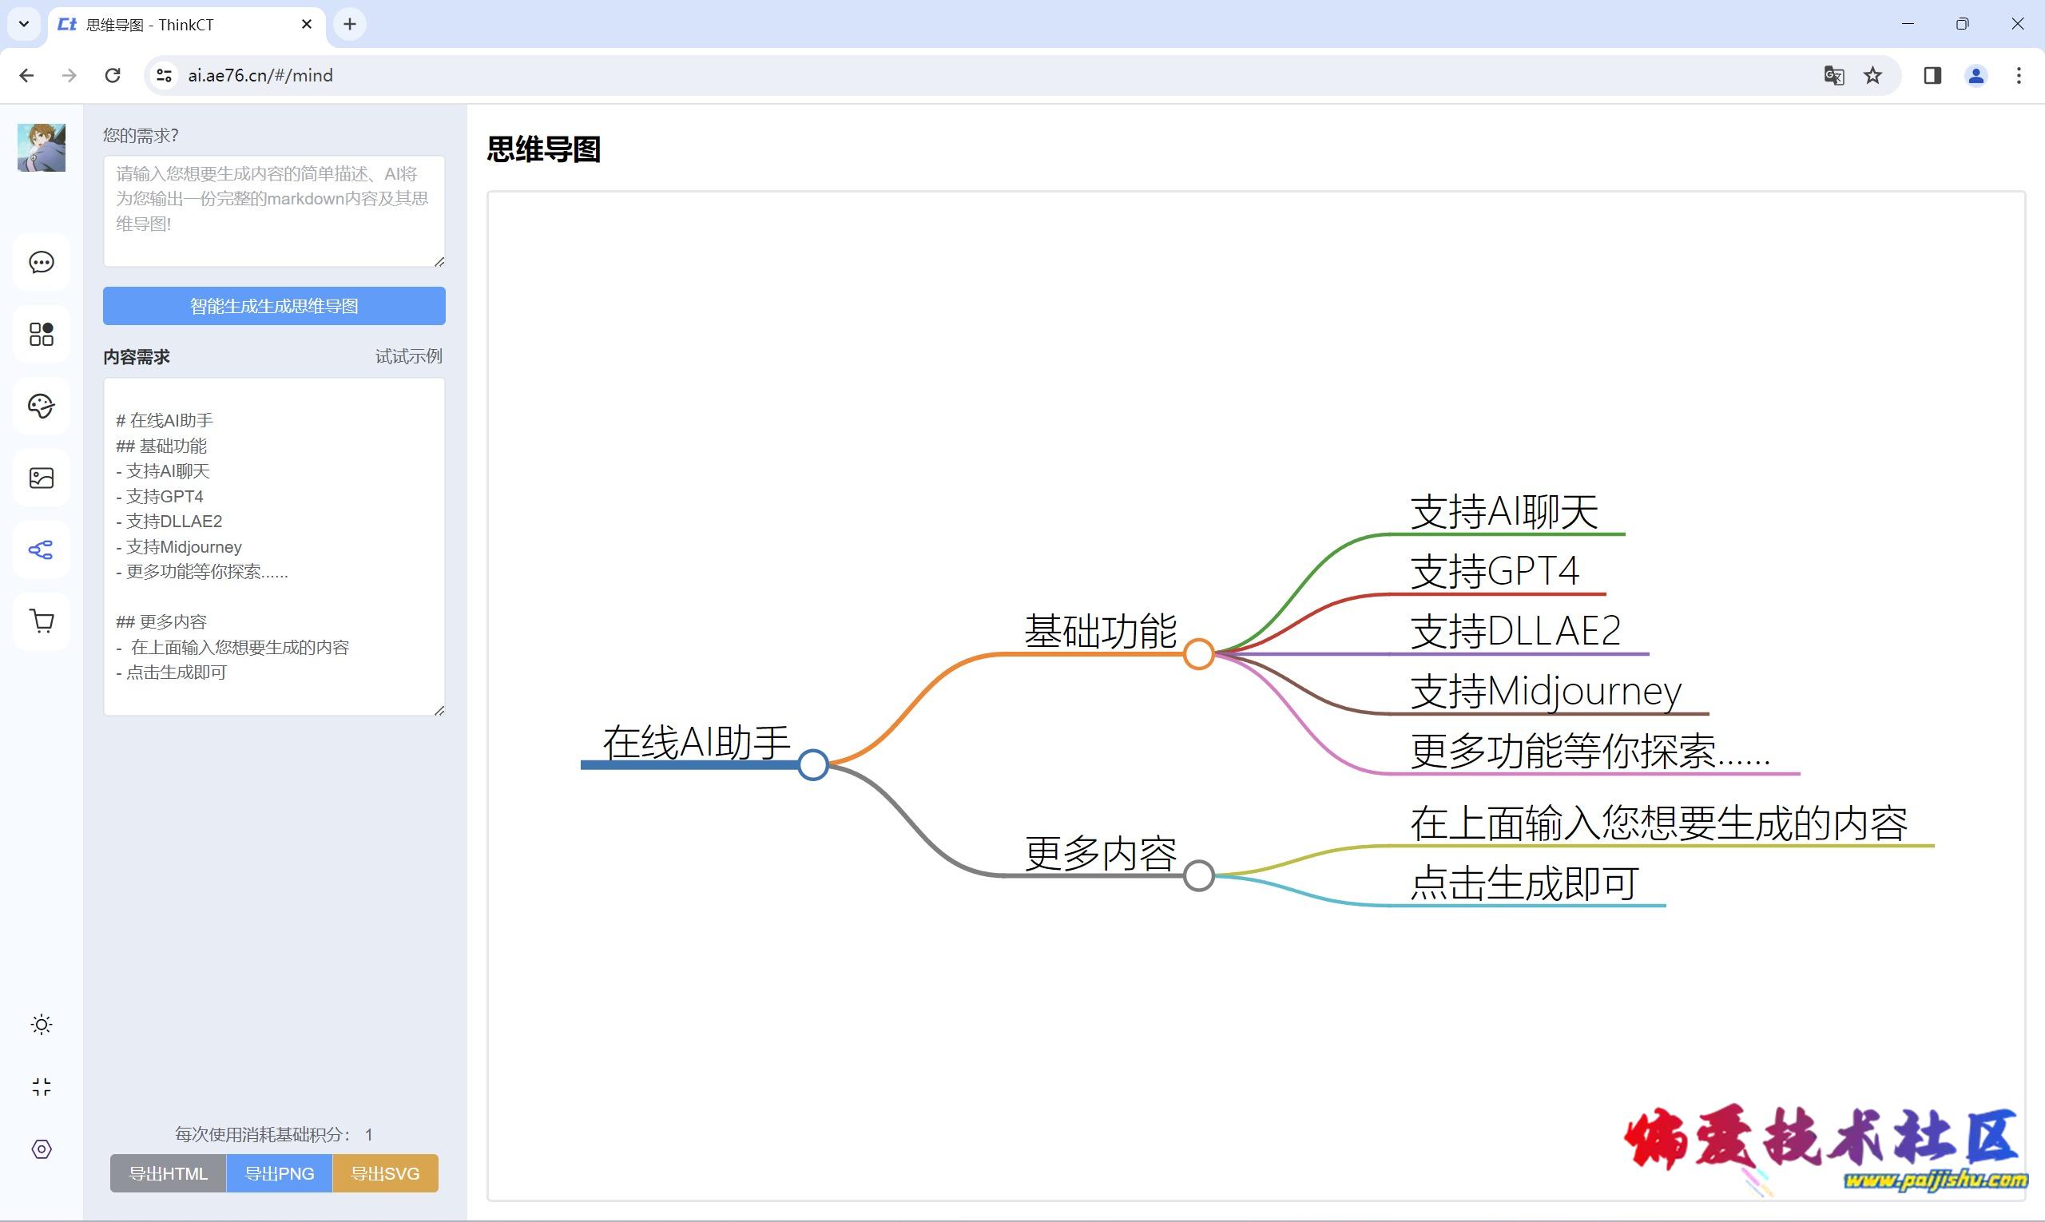The width and height of the screenshot is (2045, 1222).
Task: Click the 支持DLLAE2 leaf node
Action: [1515, 632]
